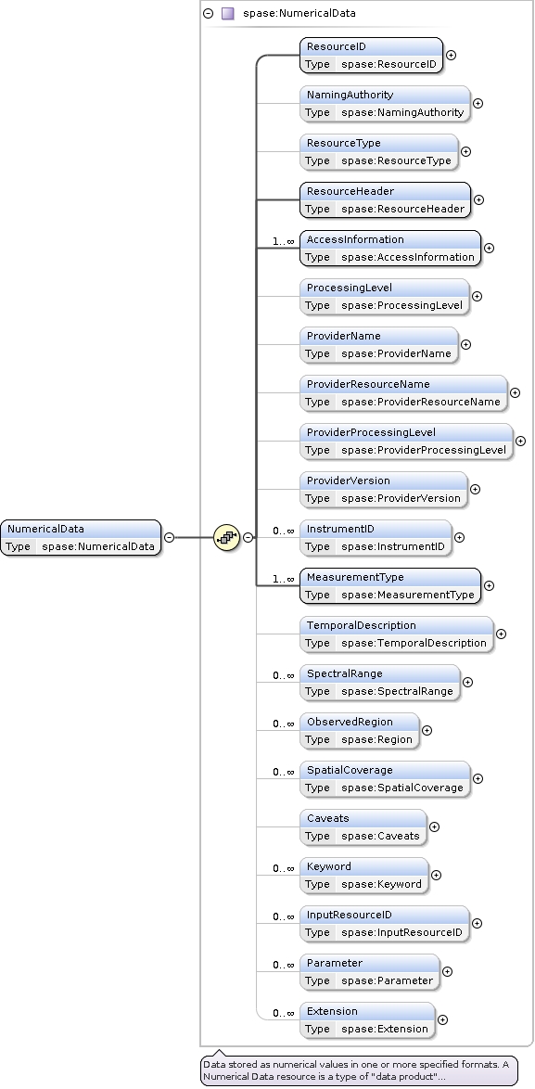This screenshot has height=1089, width=535.
Task: Select the spase:Parameter type label
Action: point(388,980)
